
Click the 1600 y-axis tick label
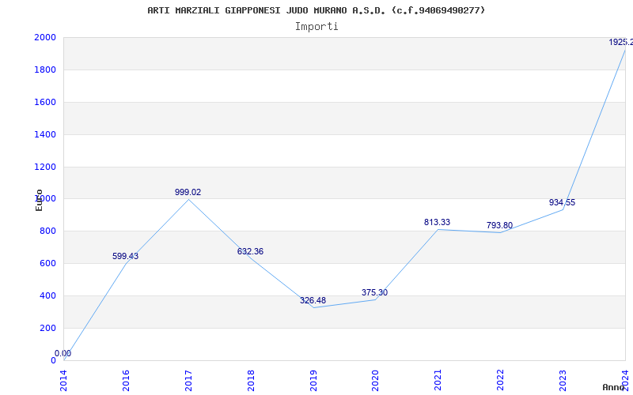(x=45, y=103)
